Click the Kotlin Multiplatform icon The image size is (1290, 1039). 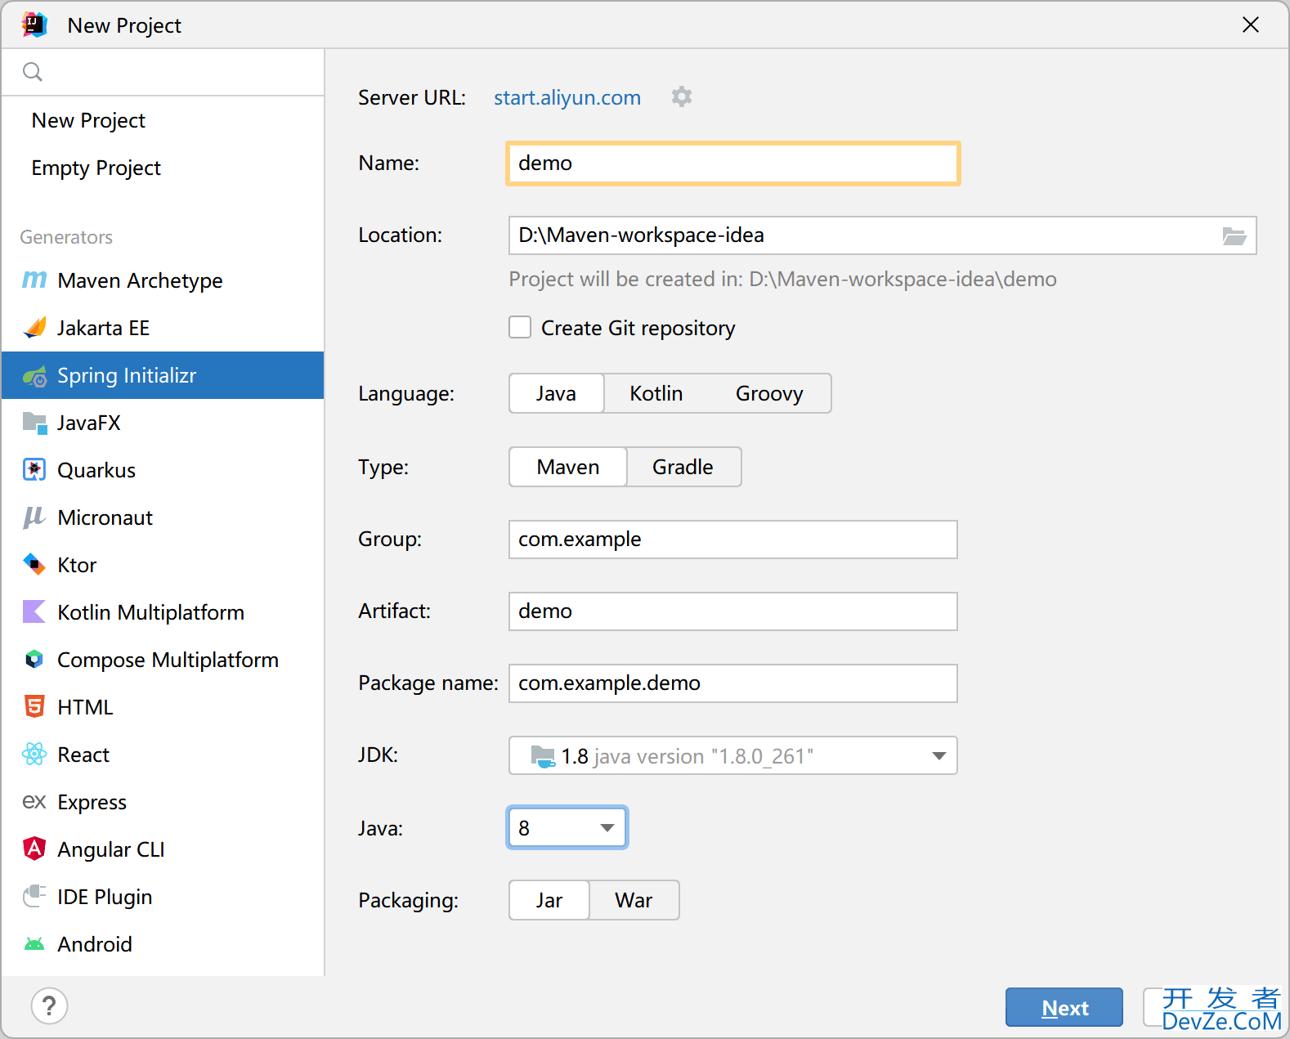(x=34, y=612)
